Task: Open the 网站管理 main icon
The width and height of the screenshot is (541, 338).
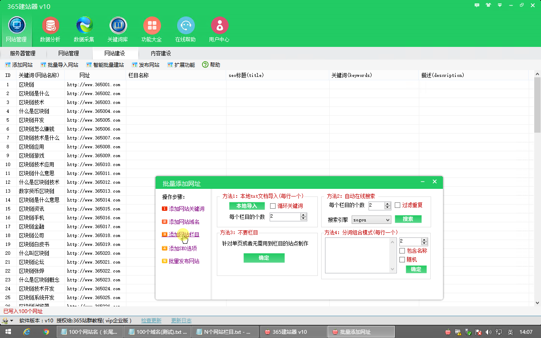Action: point(16,30)
